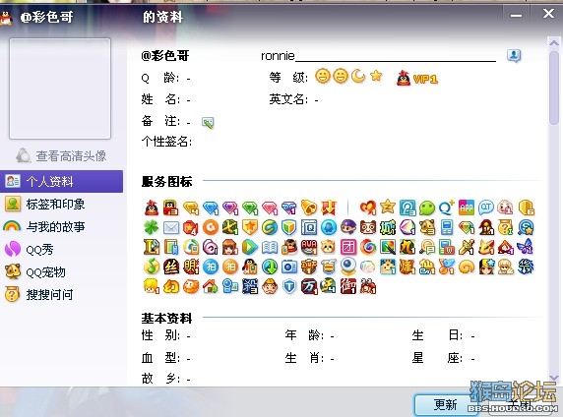Click the 更新 button

tap(445, 405)
